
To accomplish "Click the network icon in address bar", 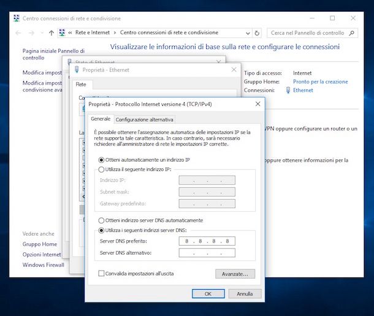I will pyautogui.click(x=62, y=33).
